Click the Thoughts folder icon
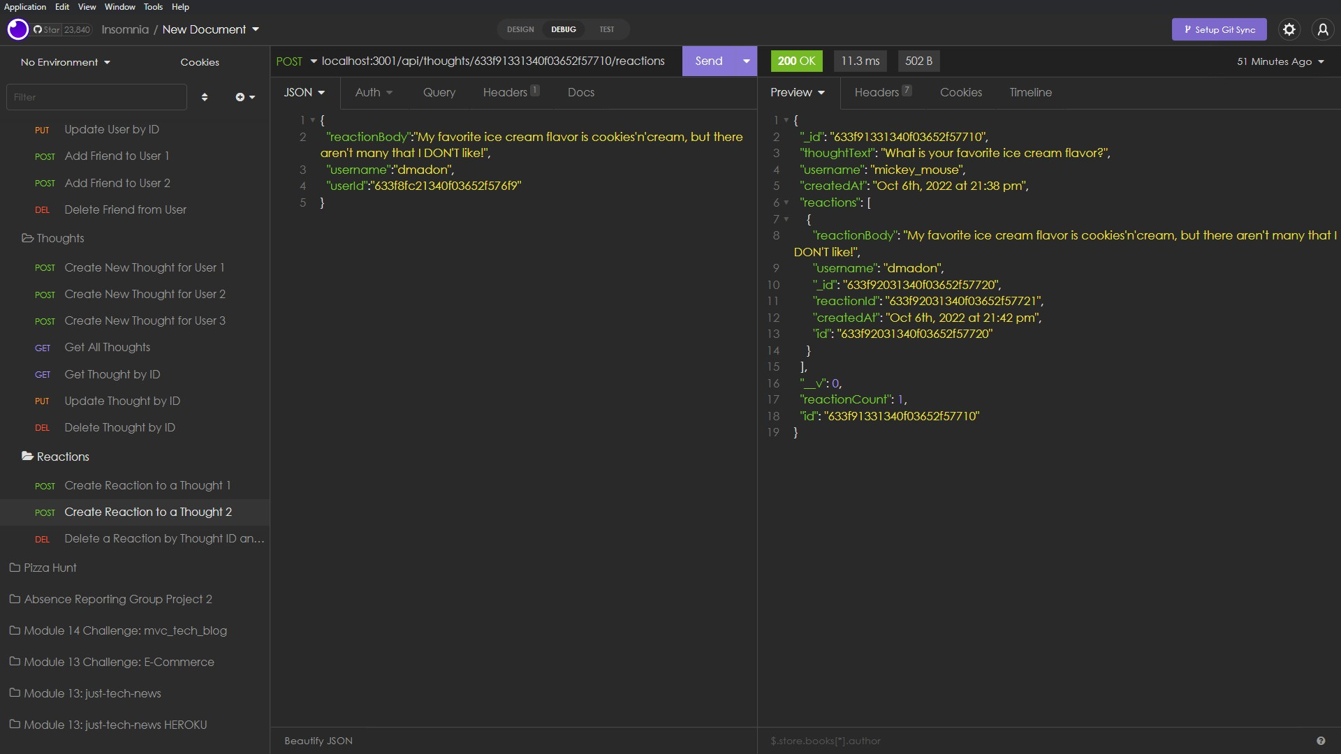1341x754 pixels. point(27,238)
